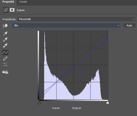
Task: Select the gray point eyedropper
Action: [5, 40]
